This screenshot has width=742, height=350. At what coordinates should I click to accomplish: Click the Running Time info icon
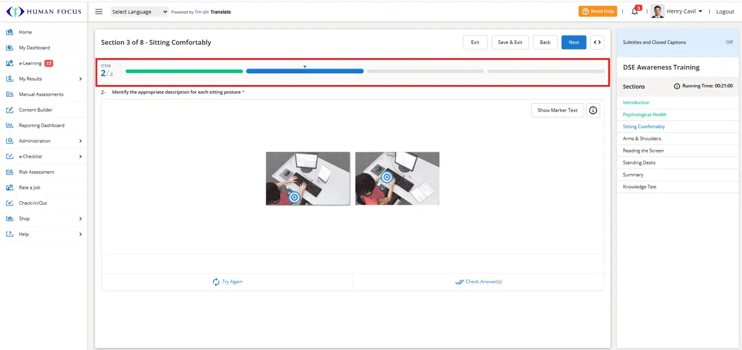tap(677, 86)
